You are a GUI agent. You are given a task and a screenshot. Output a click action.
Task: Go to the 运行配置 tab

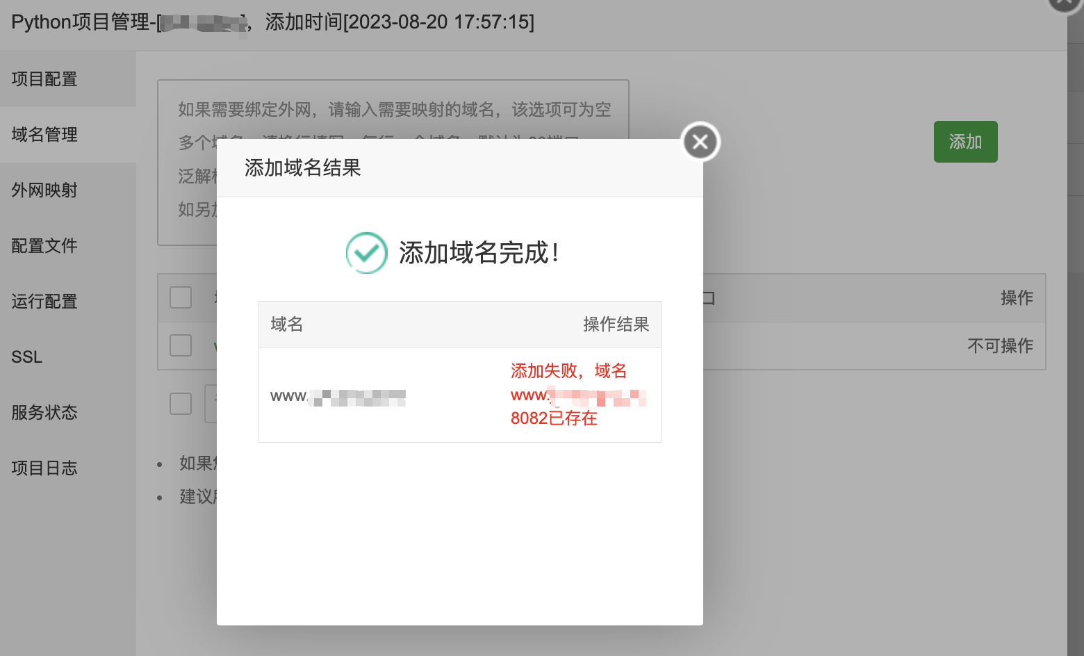point(68,302)
